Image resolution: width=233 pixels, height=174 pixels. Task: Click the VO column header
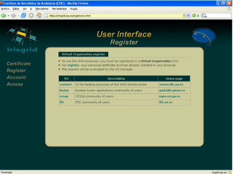[67, 79]
